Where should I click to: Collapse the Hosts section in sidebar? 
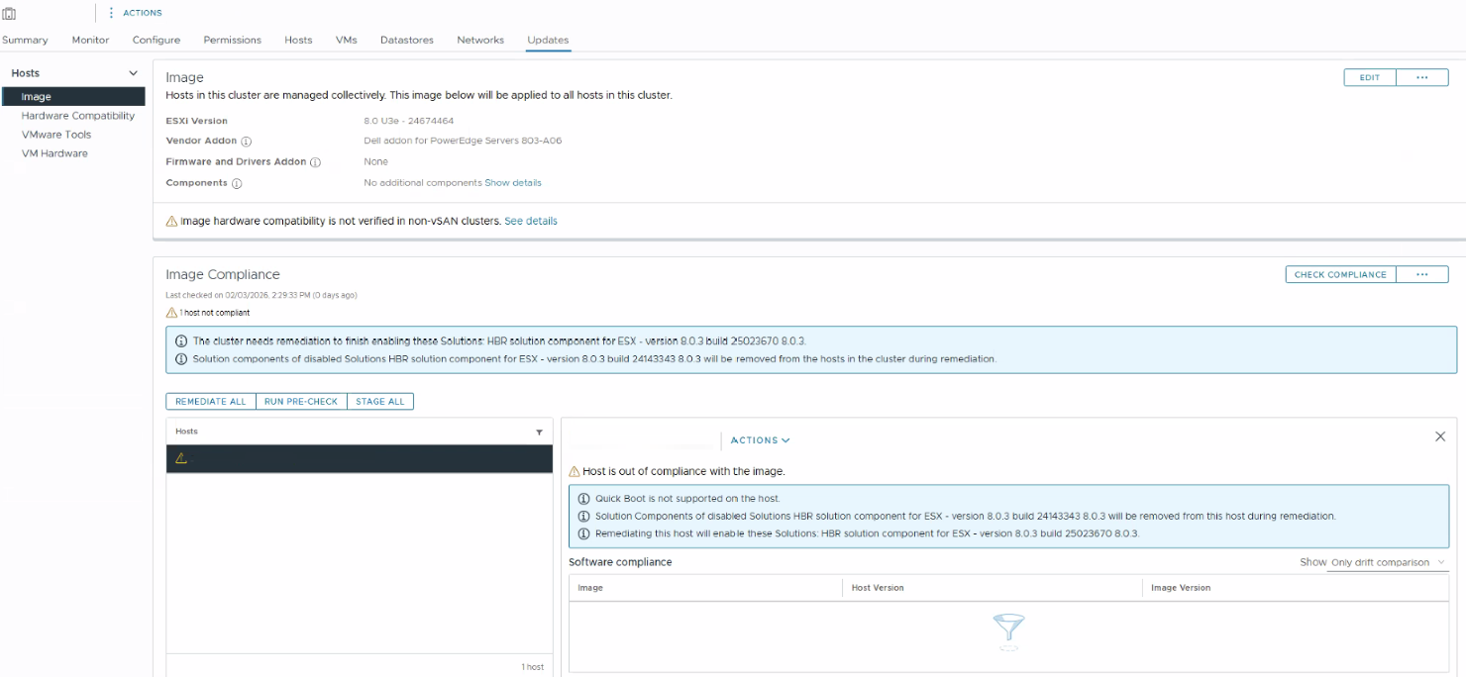[x=134, y=73]
